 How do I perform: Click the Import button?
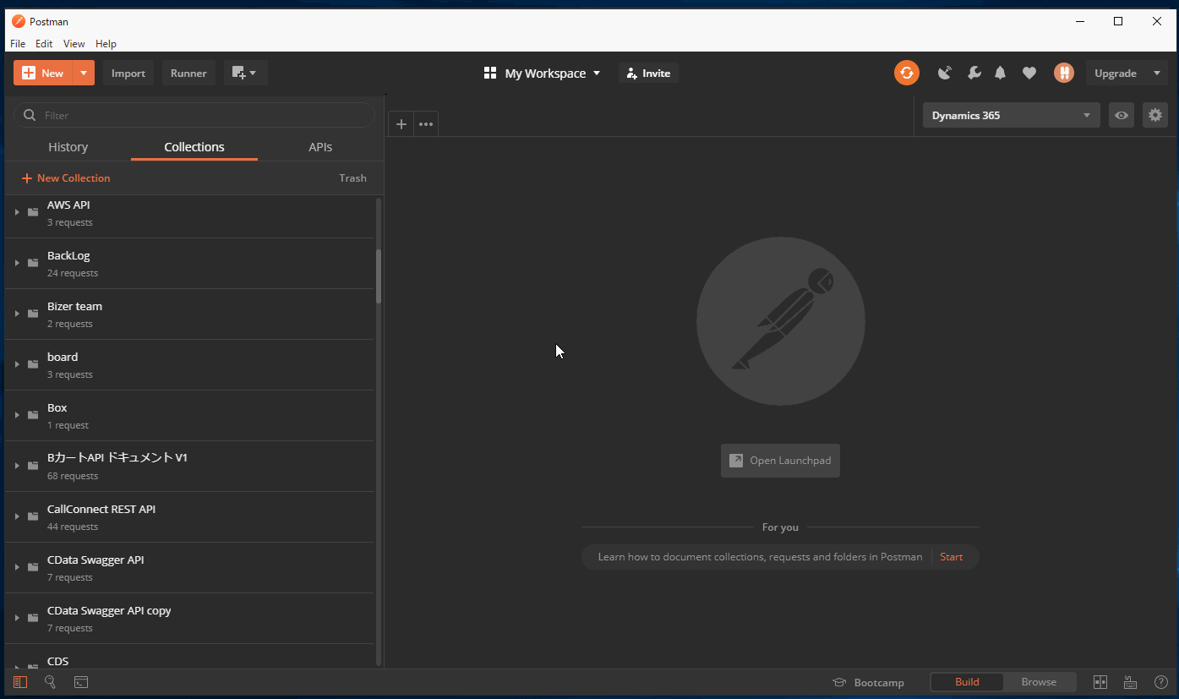point(128,73)
